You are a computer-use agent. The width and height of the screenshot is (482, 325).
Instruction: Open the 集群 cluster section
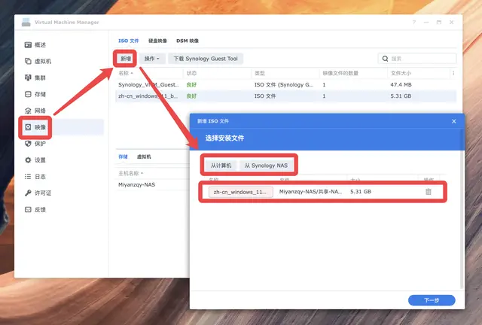coord(35,77)
